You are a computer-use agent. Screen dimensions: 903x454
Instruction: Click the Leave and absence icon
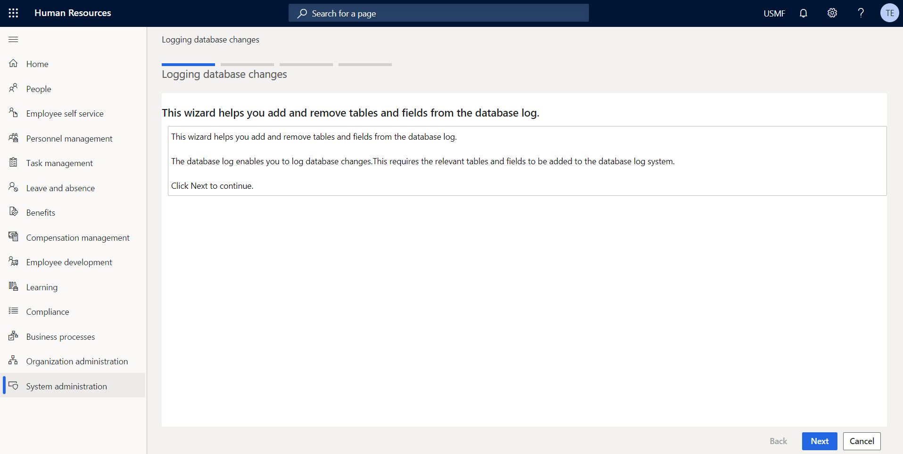(13, 187)
